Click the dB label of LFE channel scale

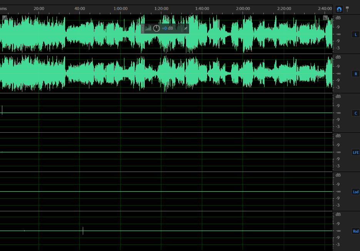338,136
